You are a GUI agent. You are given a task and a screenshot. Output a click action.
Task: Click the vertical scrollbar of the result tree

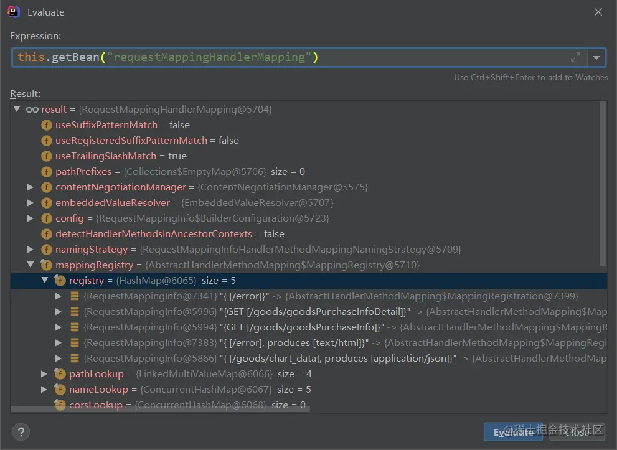[603, 184]
